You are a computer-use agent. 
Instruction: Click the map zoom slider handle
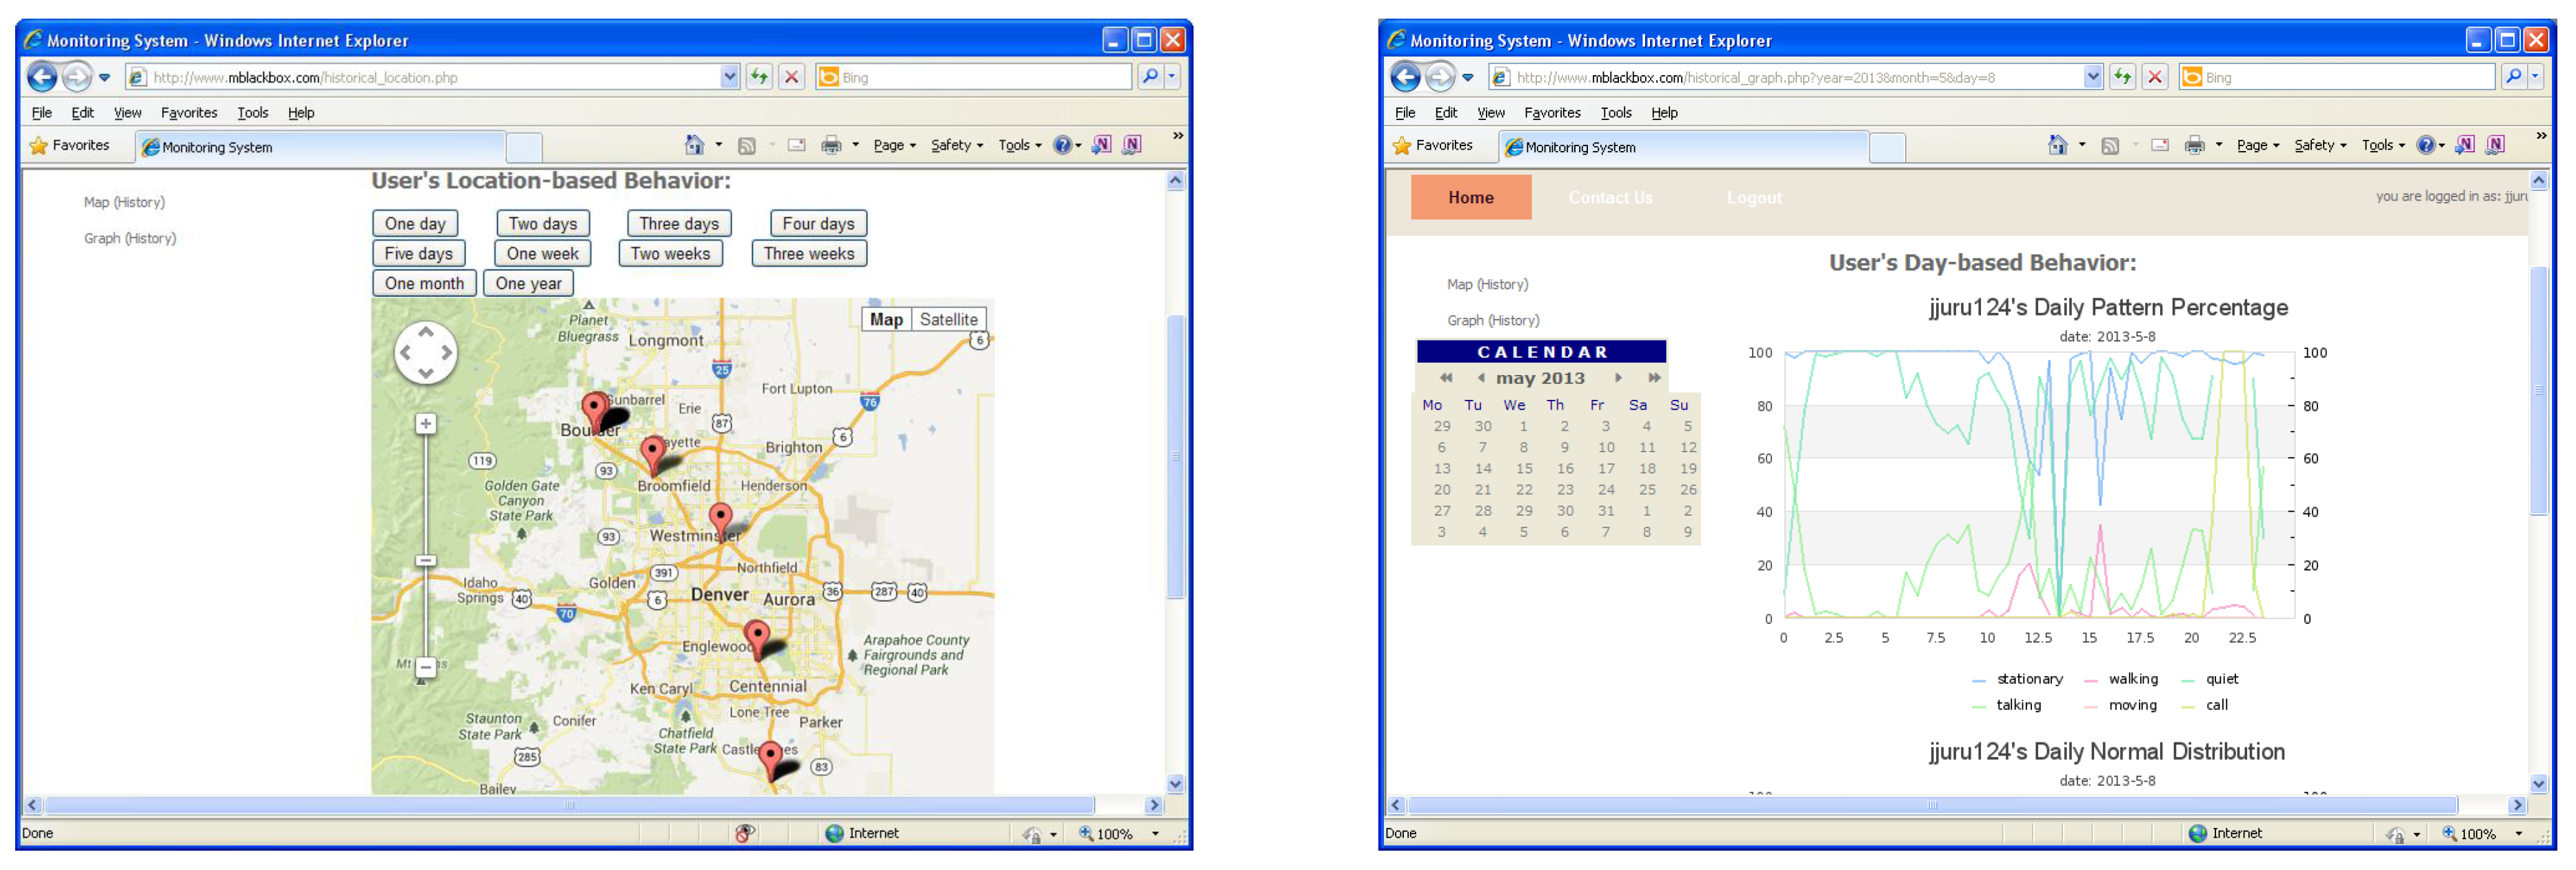click(x=426, y=561)
